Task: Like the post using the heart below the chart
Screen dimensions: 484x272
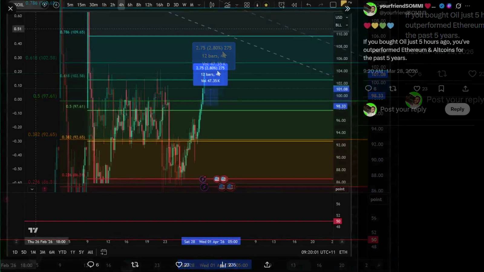Action: point(179,265)
